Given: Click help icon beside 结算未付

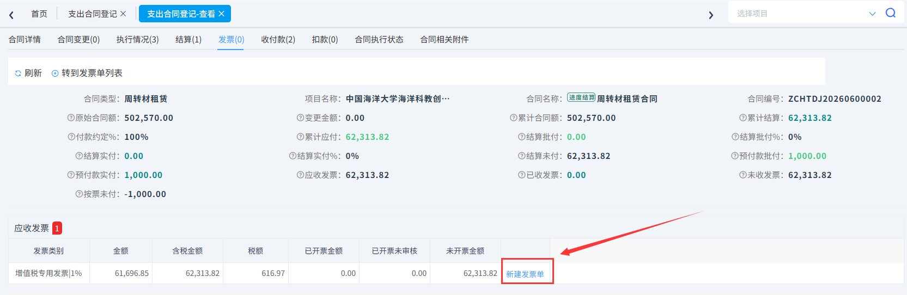Looking at the screenshot, I should click(x=521, y=156).
